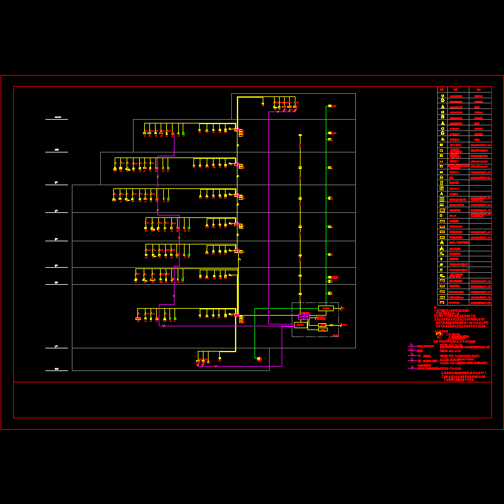Select the bottom floor level marker on the left
Screen dimensions: 504x504
[x=57, y=370]
